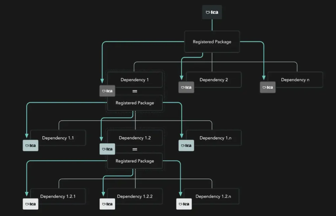Select Registered Package box below Dependency 1.2

pos(135,161)
